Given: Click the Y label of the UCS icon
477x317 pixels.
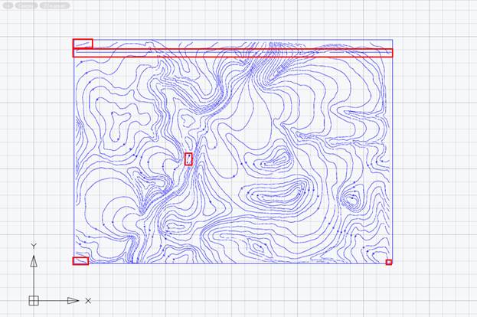Looking at the screenshot, I should [x=34, y=246].
